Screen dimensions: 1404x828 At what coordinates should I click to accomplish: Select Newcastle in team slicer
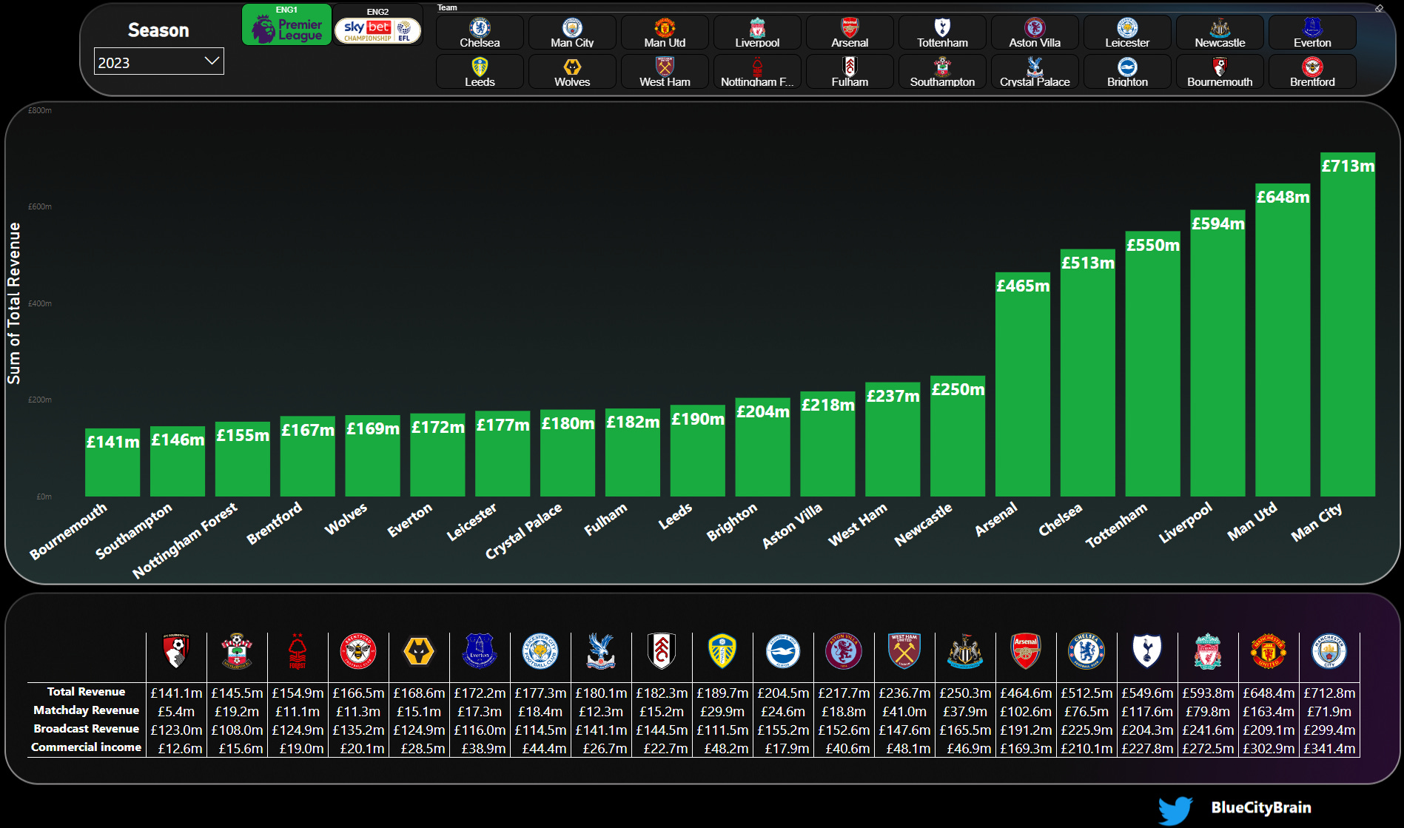pos(1220,33)
